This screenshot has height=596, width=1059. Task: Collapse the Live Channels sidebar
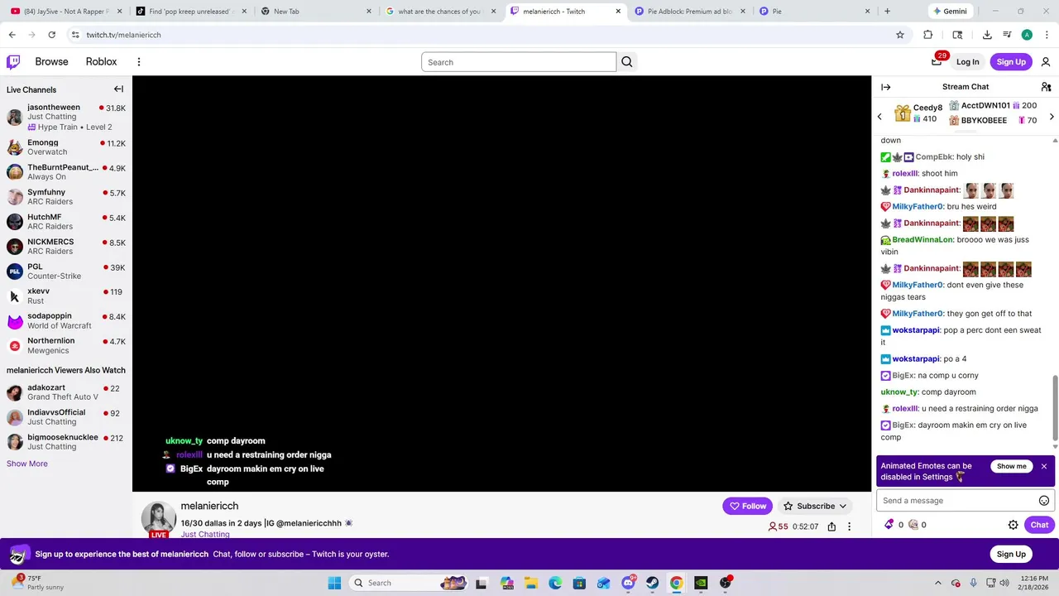point(118,89)
